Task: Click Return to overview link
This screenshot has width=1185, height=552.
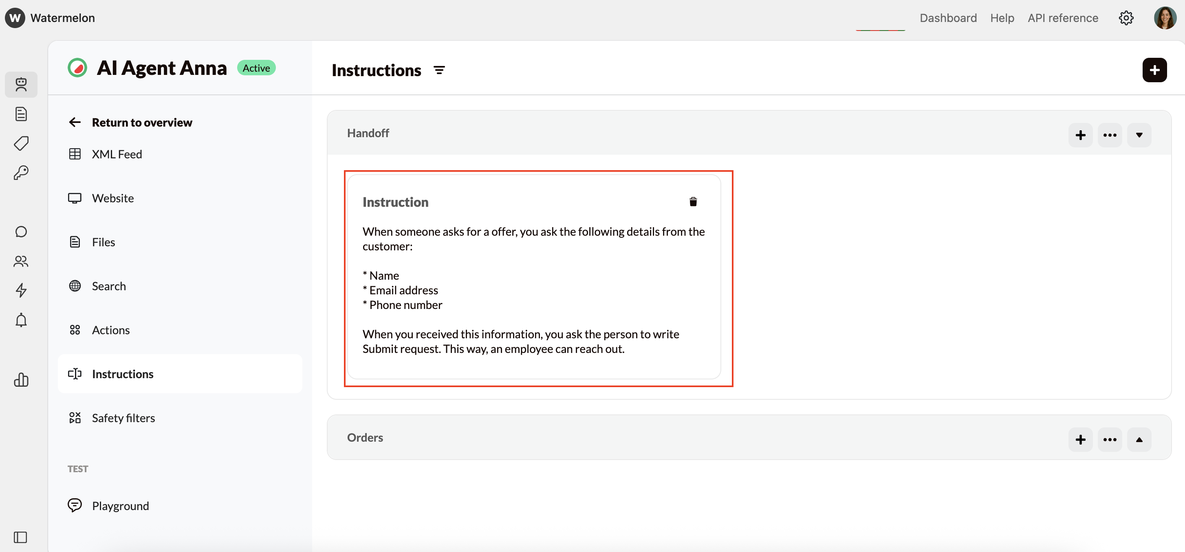Action: point(142,122)
